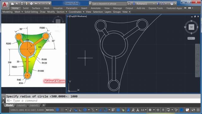Switch to the Layout2 tab

click(34, 105)
